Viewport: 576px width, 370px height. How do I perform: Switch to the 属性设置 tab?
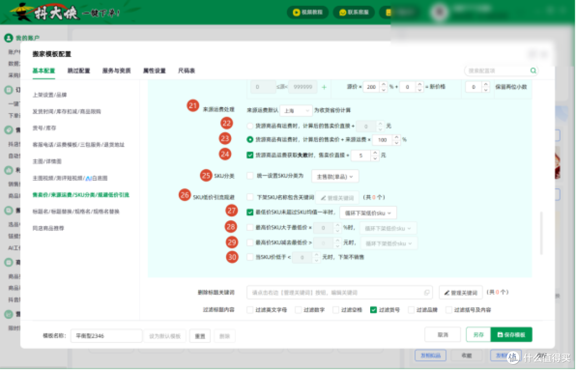(154, 71)
